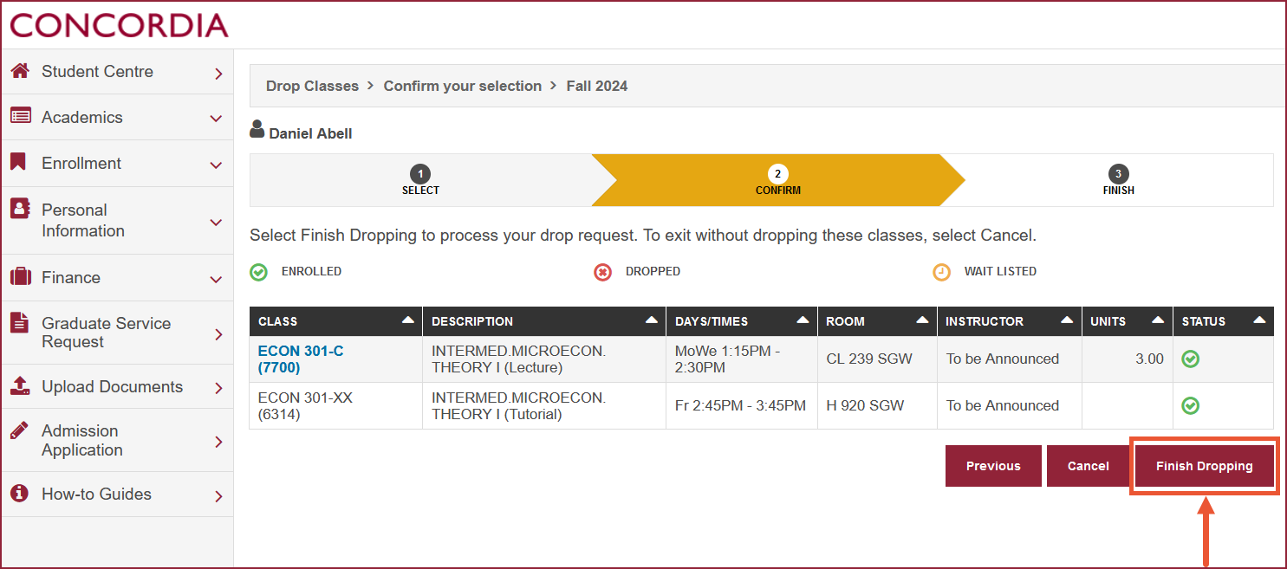Image resolution: width=1287 pixels, height=569 pixels.
Task: Sort table by Room column arrow
Action: (923, 320)
